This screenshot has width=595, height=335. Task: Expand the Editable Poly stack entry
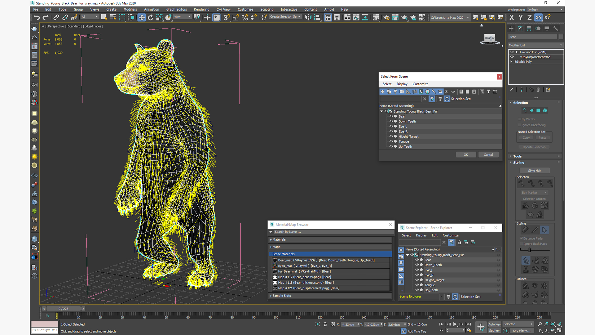click(511, 61)
